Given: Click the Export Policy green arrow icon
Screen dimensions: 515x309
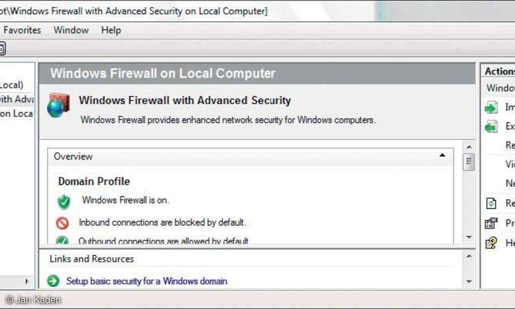Looking at the screenshot, I should pos(491,126).
